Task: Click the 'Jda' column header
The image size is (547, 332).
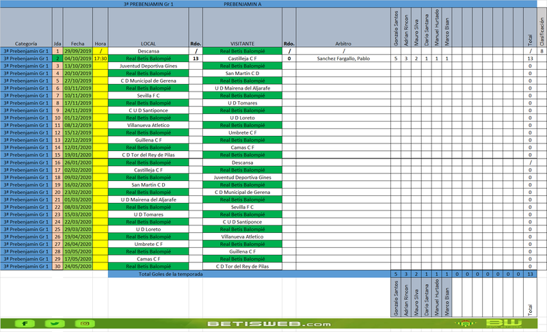Action: pos(57,27)
